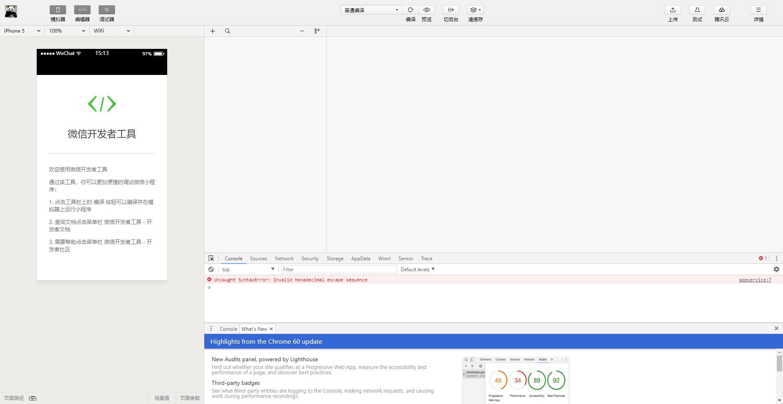Open the Default levels dropdown

coord(418,269)
